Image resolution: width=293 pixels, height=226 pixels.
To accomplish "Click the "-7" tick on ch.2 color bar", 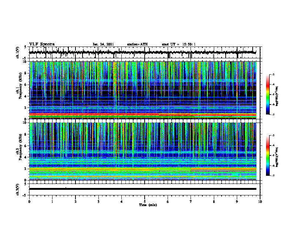I will [x=273, y=176].
